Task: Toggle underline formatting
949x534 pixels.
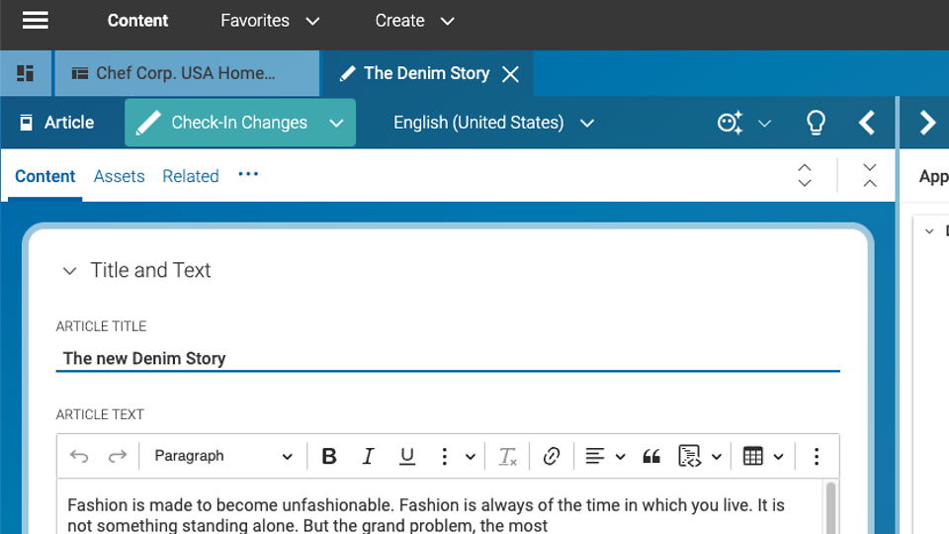Action: pyautogui.click(x=407, y=456)
